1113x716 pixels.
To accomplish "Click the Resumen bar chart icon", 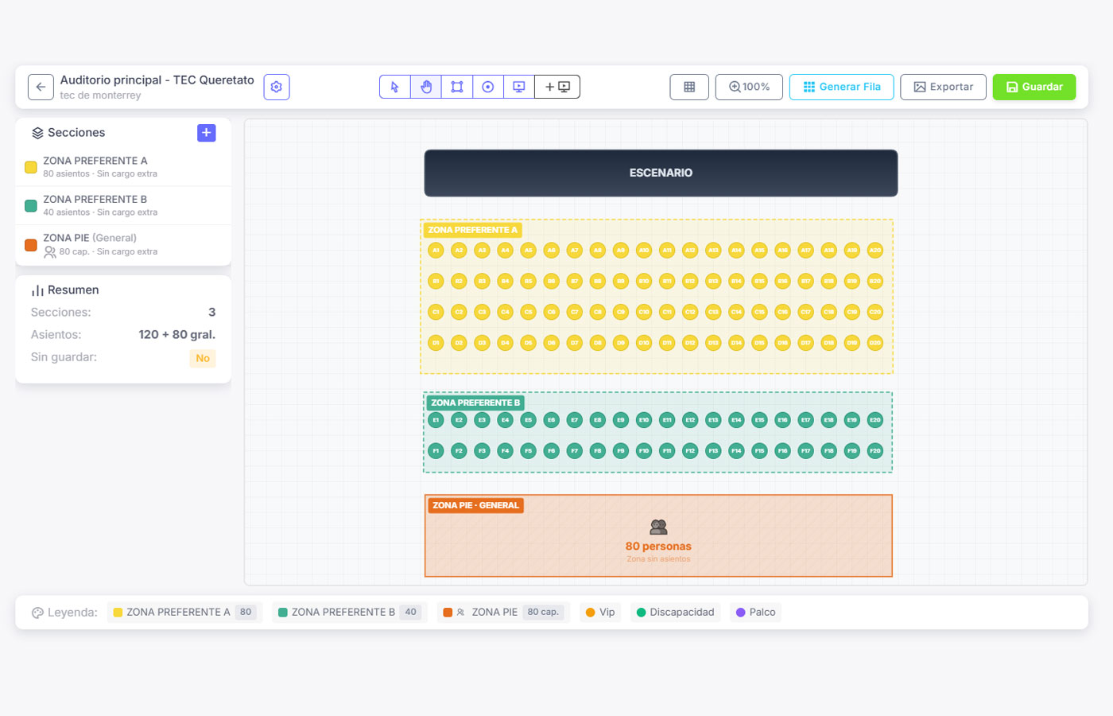I will coord(37,290).
